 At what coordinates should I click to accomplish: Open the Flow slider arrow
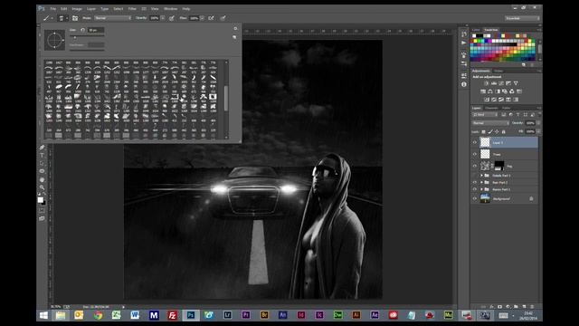(203, 18)
